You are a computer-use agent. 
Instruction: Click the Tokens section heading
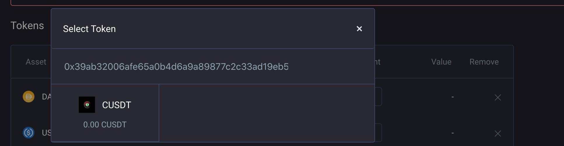tap(27, 26)
